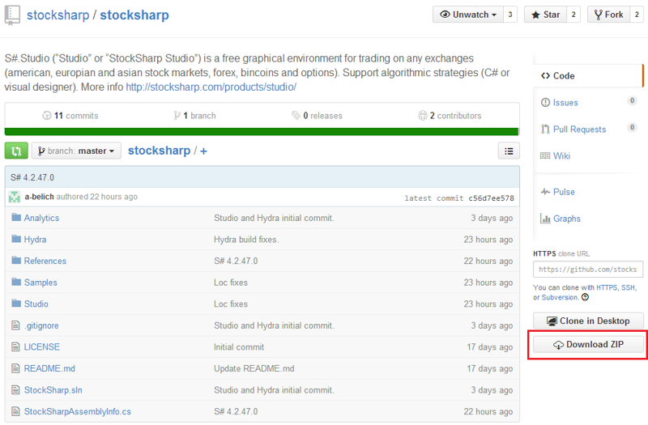
Task: Click the a-belich author avatar
Action: click(x=15, y=197)
